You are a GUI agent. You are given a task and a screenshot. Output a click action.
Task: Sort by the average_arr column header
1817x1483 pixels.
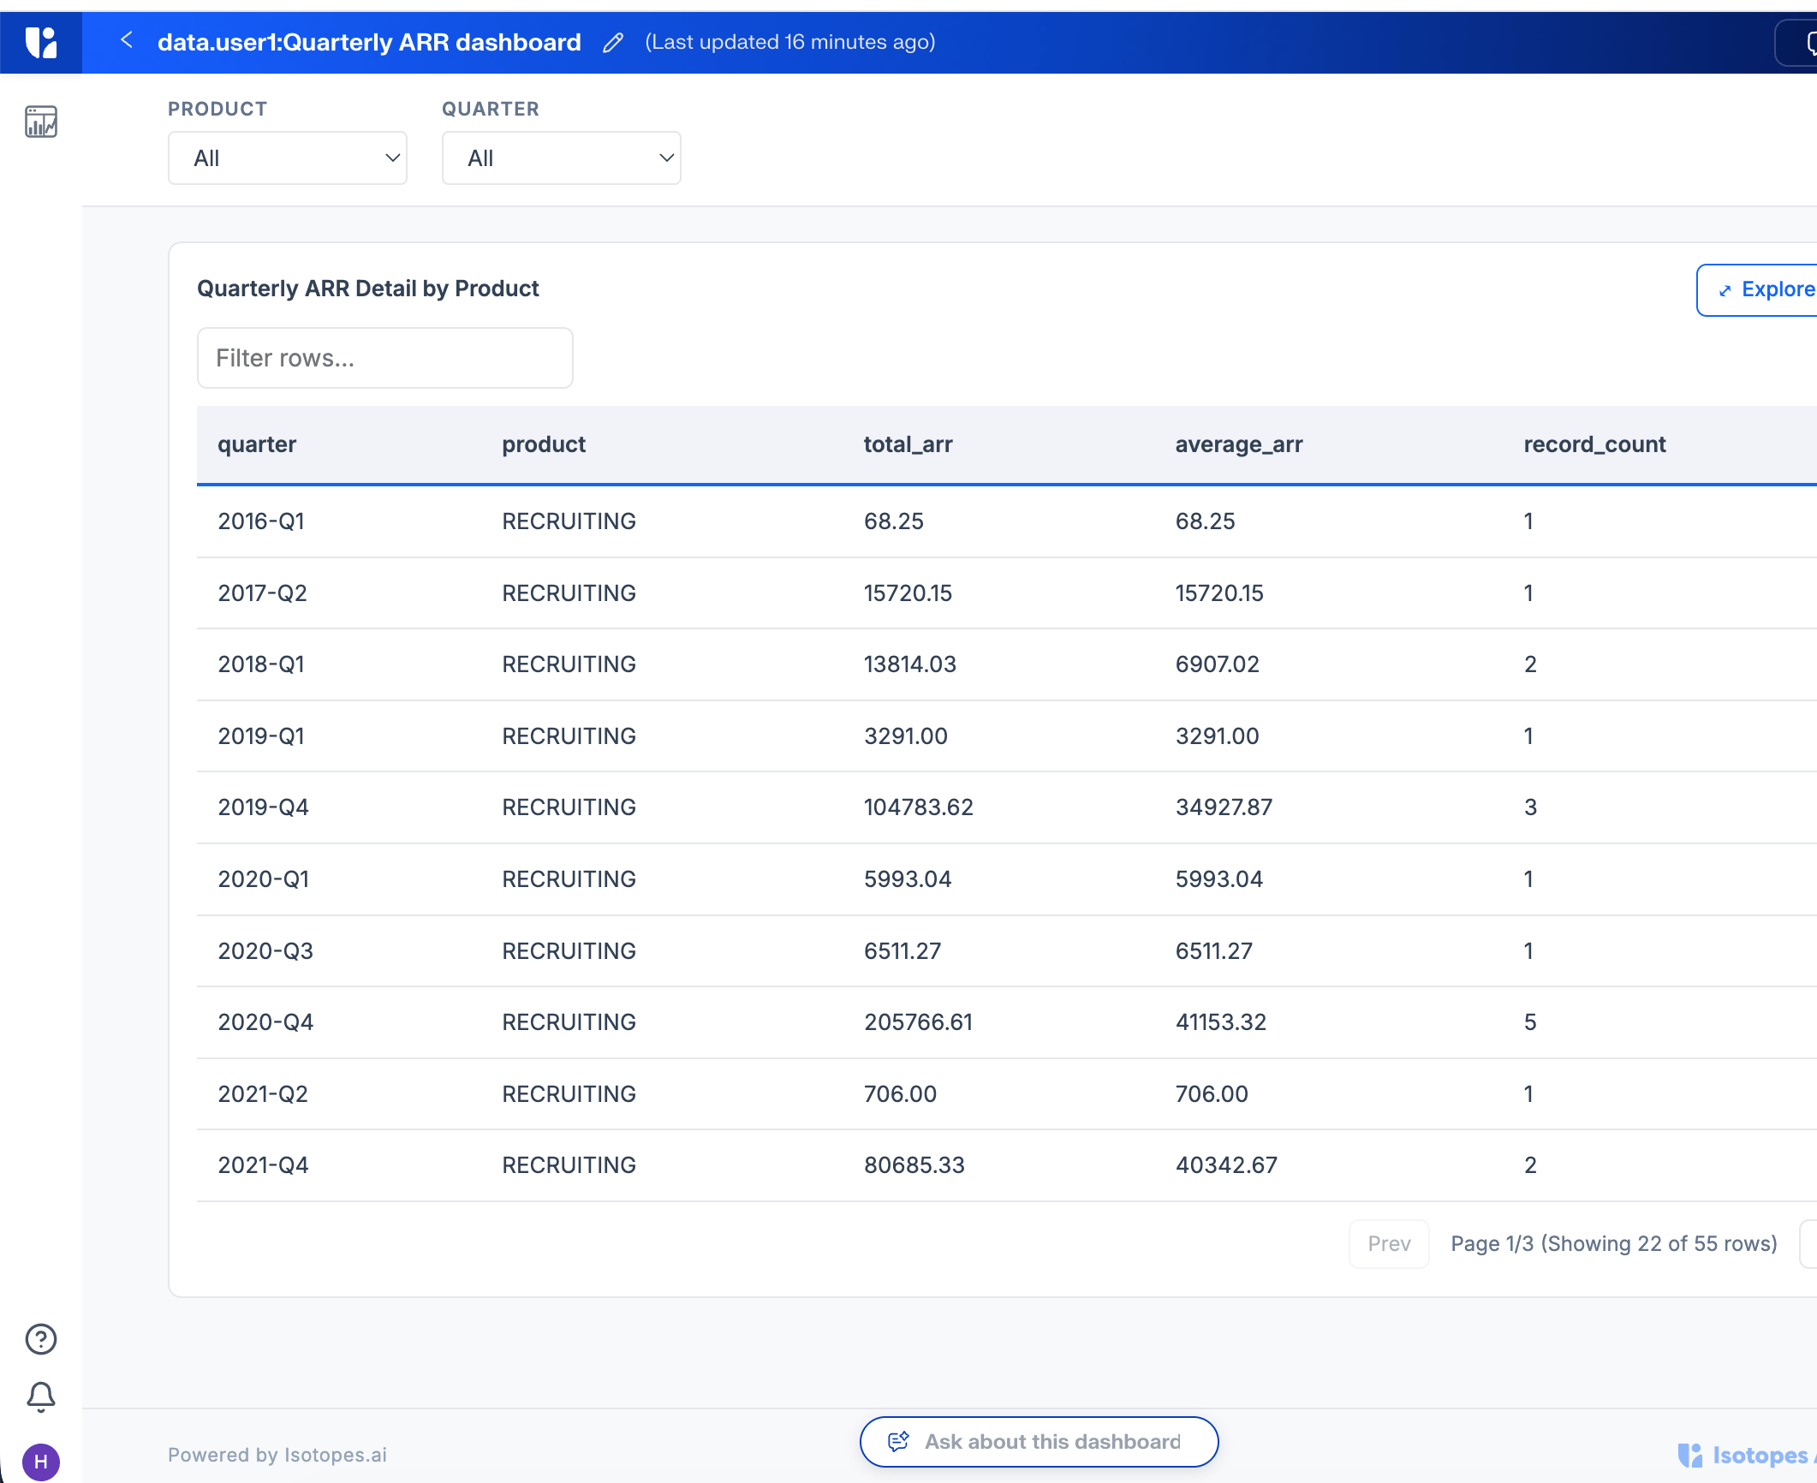1239,444
